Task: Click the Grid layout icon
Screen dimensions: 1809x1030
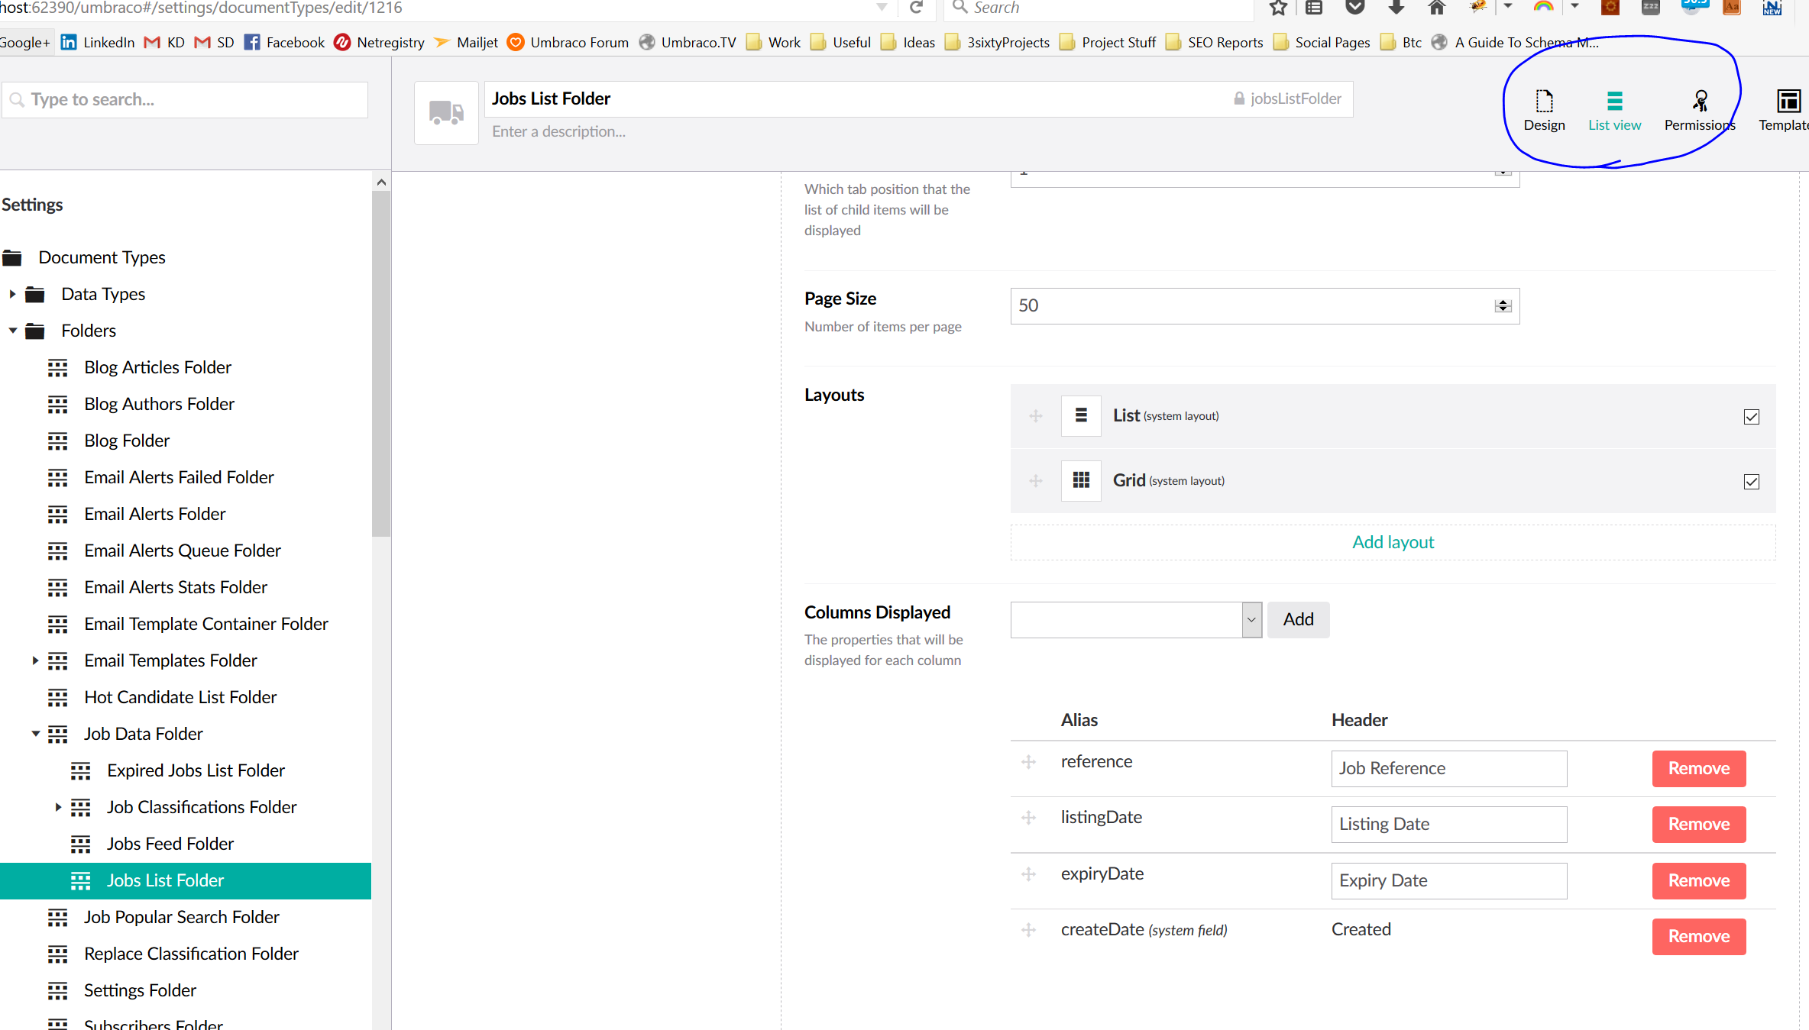Action: pos(1080,480)
